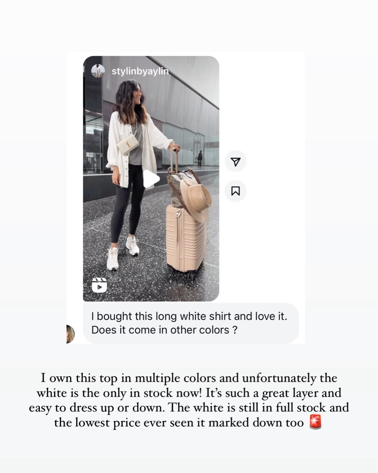The height and width of the screenshot is (473, 378).
Task: Tap the Reels icon on the video
Action: click(99, 285)
